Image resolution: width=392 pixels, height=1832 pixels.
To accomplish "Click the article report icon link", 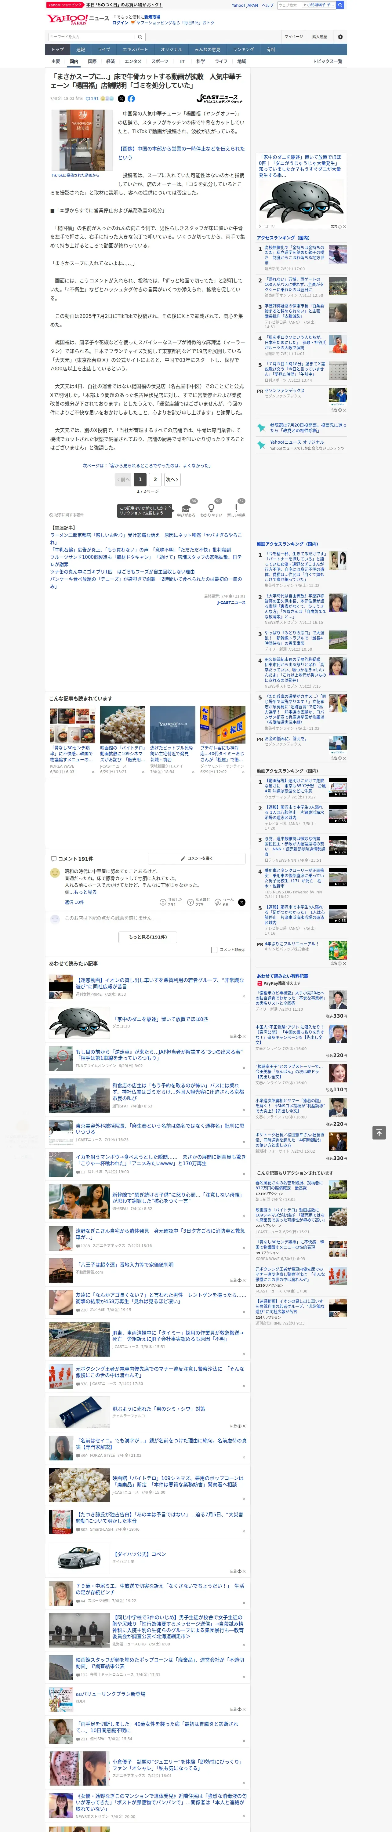I will 67,515.
